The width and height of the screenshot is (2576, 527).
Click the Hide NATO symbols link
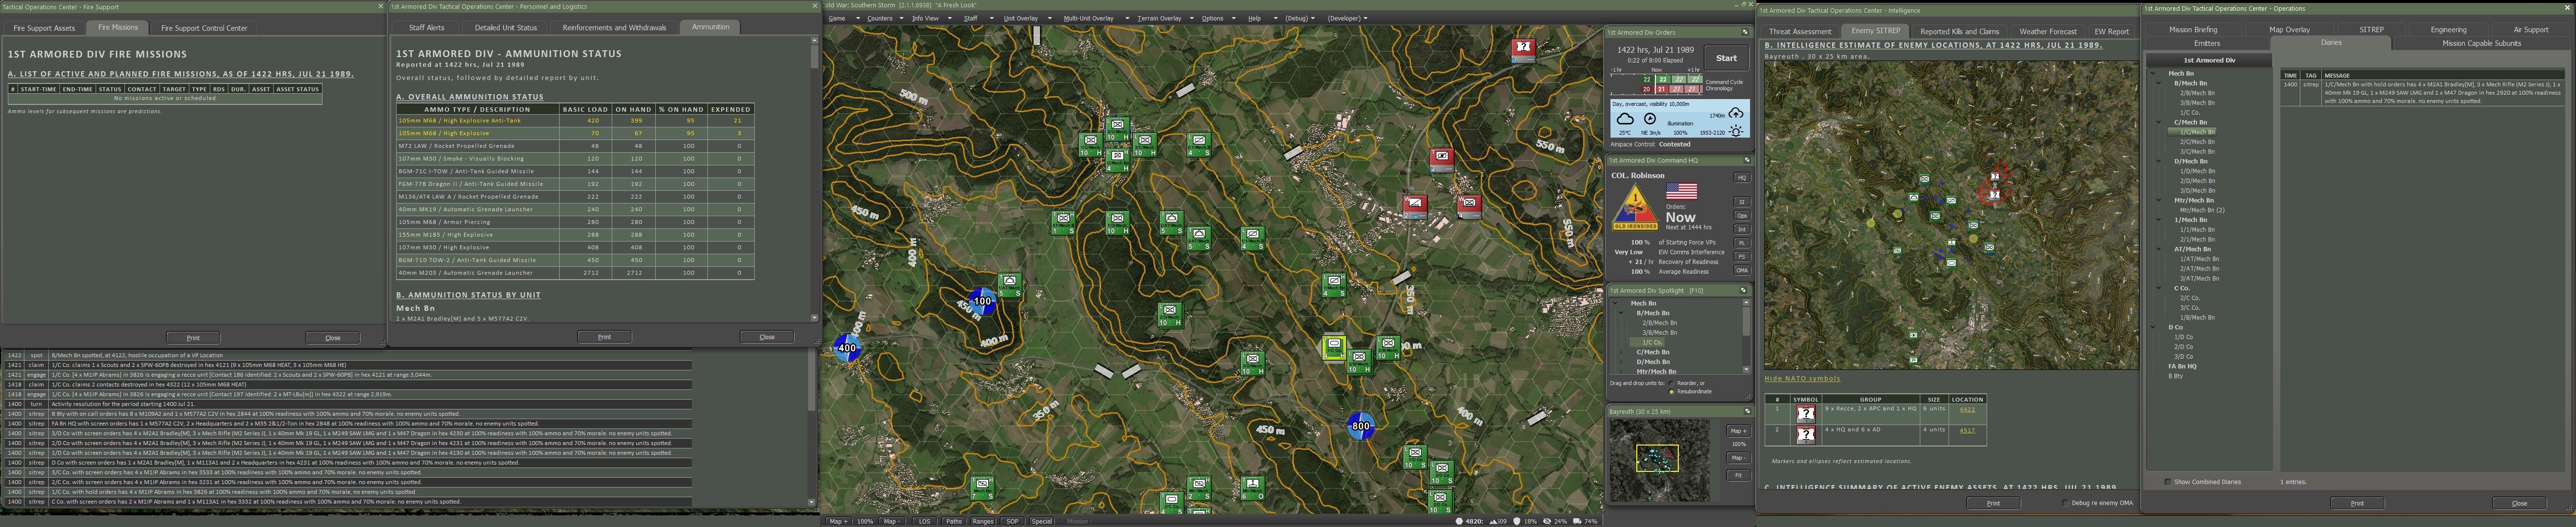click(1802, 378)
